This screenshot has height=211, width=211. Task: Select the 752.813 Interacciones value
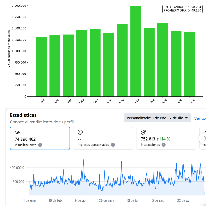click(148, 139)
